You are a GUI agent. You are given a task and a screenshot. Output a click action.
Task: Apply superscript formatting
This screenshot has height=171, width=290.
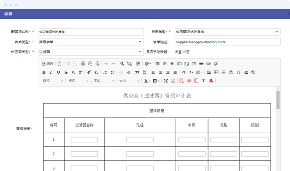point(80,72)
